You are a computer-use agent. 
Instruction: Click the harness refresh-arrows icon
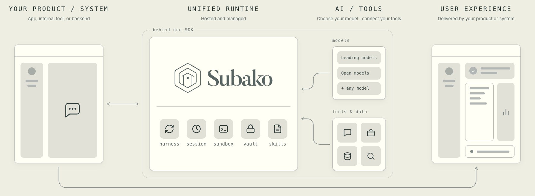point(169,129)
